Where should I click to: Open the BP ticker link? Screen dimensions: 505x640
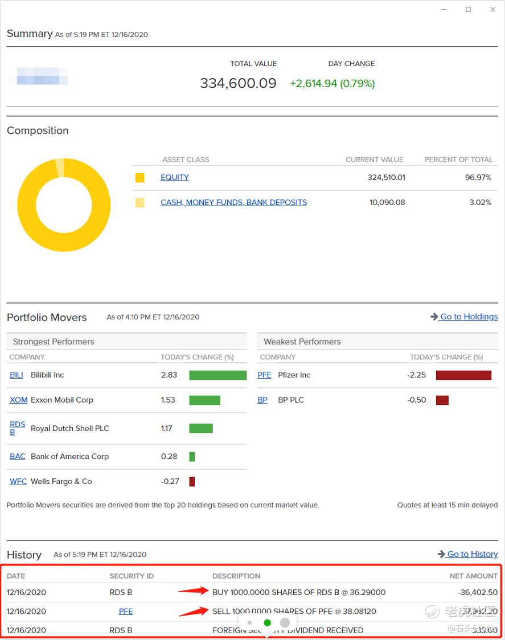pyautogui.click(x=262, y=400)
